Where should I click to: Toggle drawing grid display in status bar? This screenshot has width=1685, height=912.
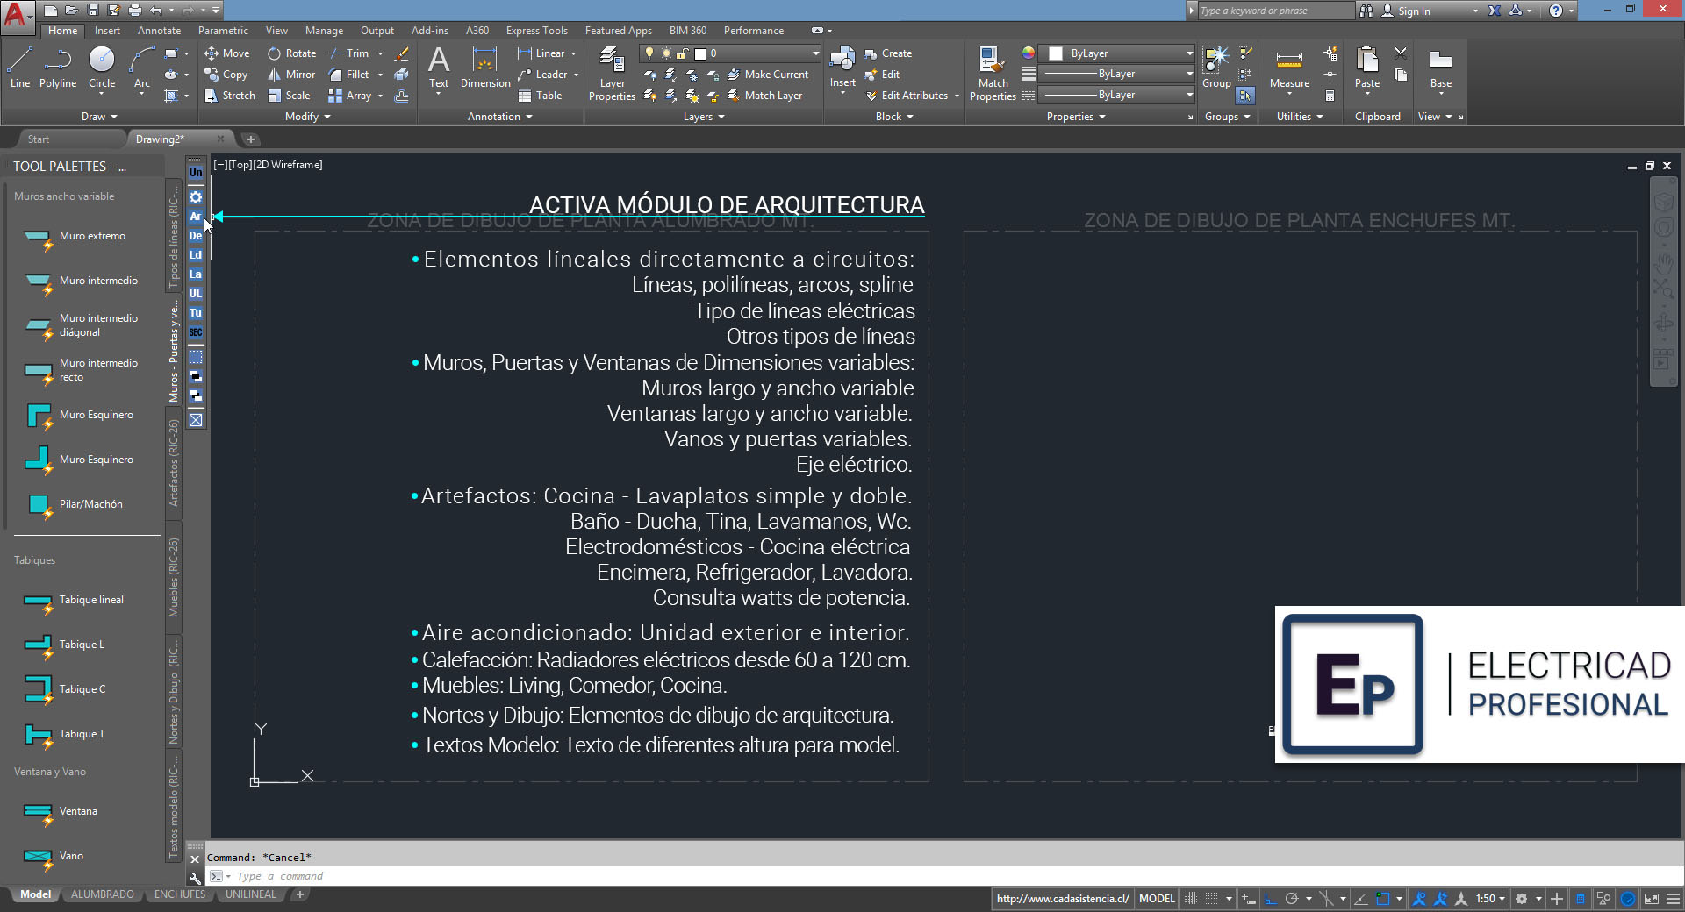pos(1191,899)
